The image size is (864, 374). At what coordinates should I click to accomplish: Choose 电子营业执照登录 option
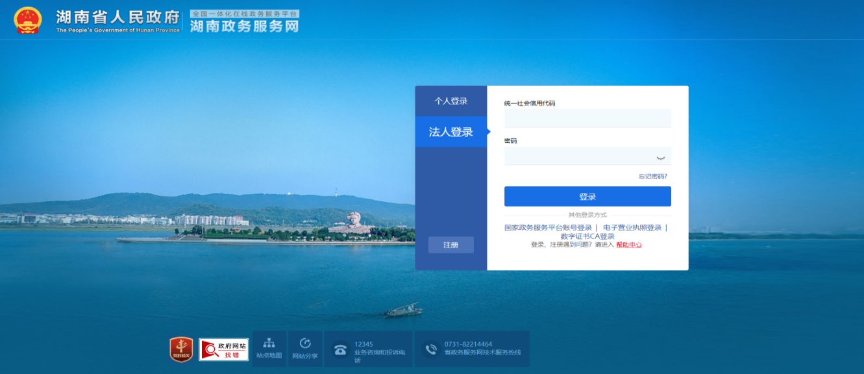coord(632,228)
